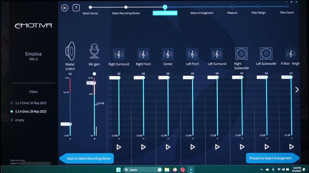
Task: Play test signal for Center
Action: pyautogui.click(x=168, y=147)
